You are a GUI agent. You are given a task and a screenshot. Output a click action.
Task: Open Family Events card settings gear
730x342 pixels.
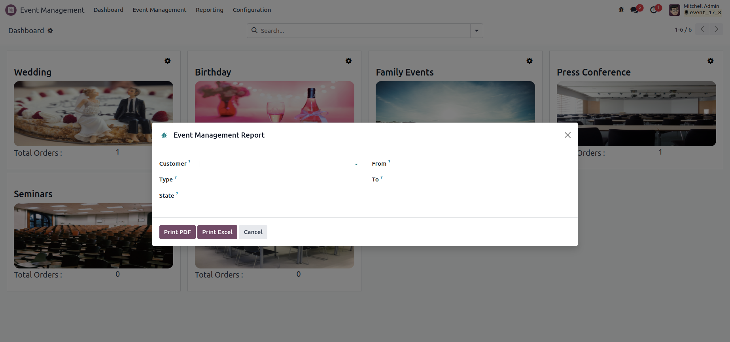530,61
